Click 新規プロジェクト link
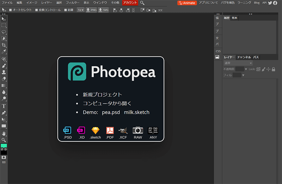Image resolution: width=282 pixels, height=184 pixels. pos(102,95)
